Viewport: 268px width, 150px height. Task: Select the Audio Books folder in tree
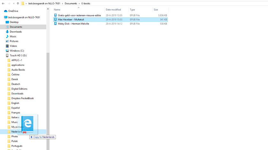[18, 70]
